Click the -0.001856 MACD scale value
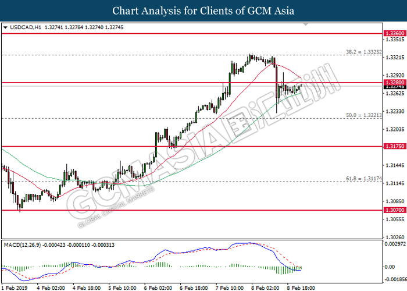 click(395, 279)
